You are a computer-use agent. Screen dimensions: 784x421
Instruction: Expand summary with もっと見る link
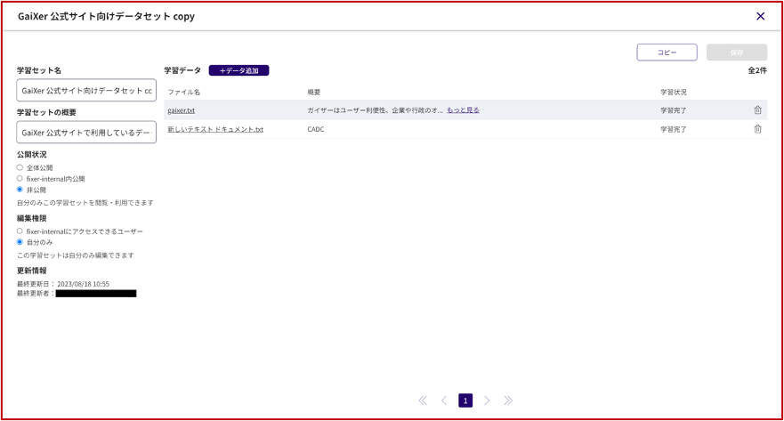[x=463, y=110]
